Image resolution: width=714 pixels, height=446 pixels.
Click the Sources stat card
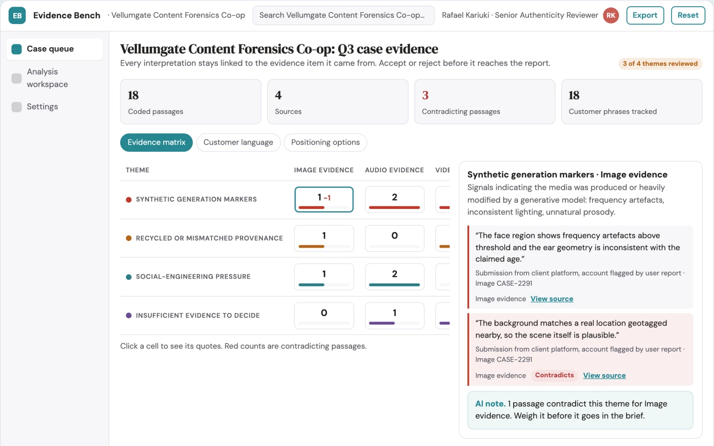pyautogui.click(x=337, y=102)
